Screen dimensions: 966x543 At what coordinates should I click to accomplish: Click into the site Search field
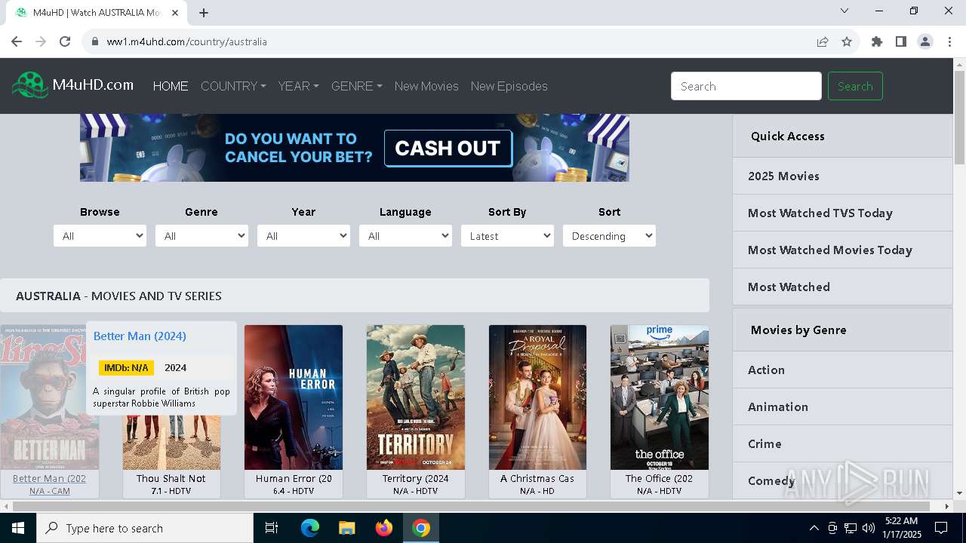click(x=746, y=86)
